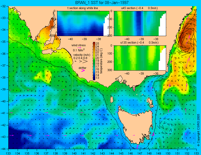
Task: Click the magenta drifter legend marker
Action: pos(83,71)
